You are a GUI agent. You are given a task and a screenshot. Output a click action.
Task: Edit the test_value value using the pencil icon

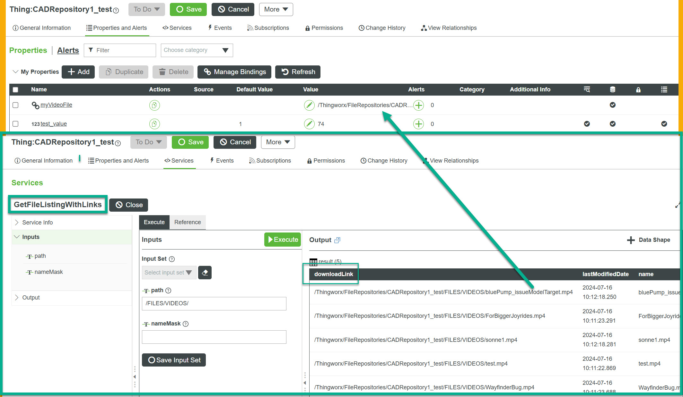[309, 124]
